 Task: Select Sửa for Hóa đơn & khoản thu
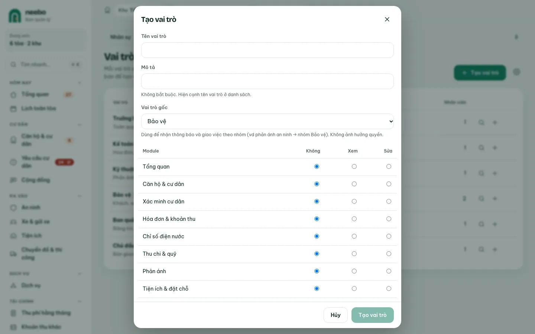click(x=389, y=219)
